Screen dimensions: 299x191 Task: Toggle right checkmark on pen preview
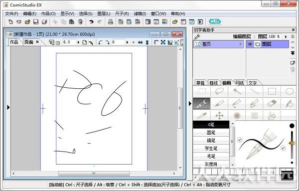coord(283,148)
